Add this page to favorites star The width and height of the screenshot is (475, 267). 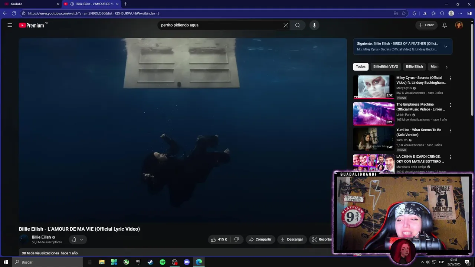tap(404, 13)
